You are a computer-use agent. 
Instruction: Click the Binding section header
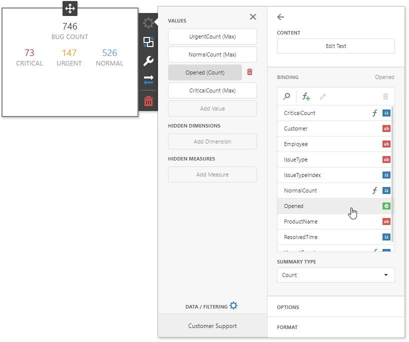point(287,77)
